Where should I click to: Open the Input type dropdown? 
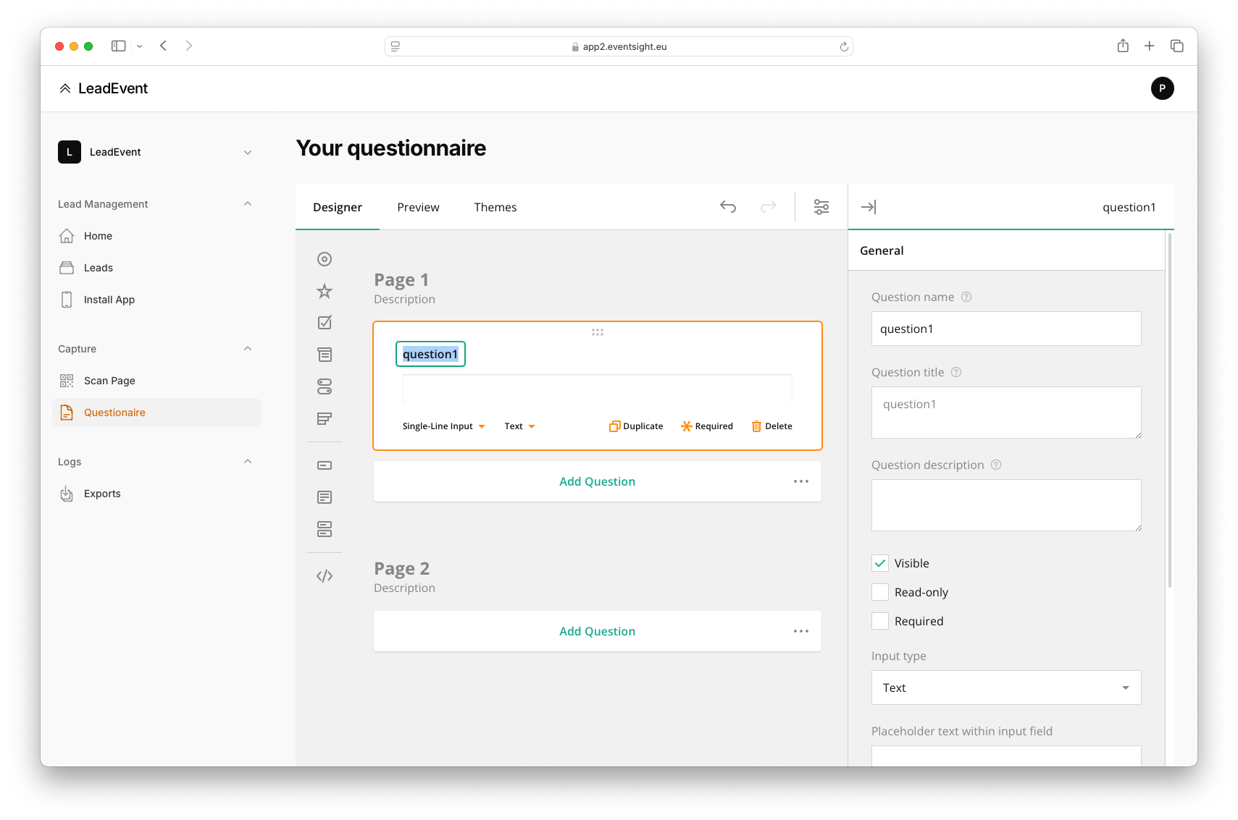click(1005, 688)
